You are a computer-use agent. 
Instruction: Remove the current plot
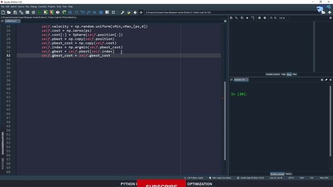point(247,18)
